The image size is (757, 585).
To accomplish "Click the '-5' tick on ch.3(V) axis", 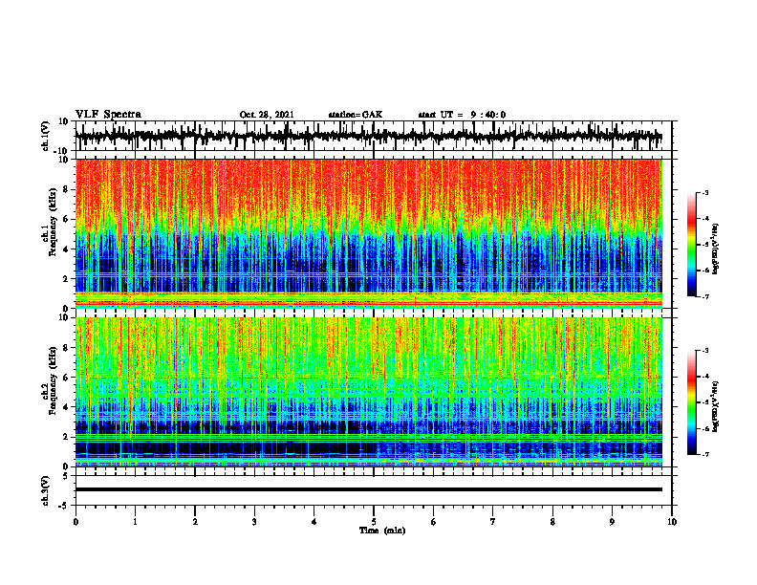I will (65, 506).
